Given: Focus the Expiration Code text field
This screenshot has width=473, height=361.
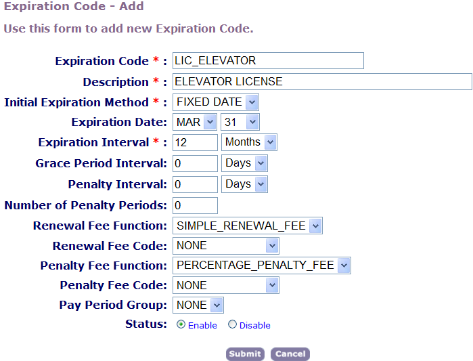Looking at the screenshot, I should tap(268, 61).
